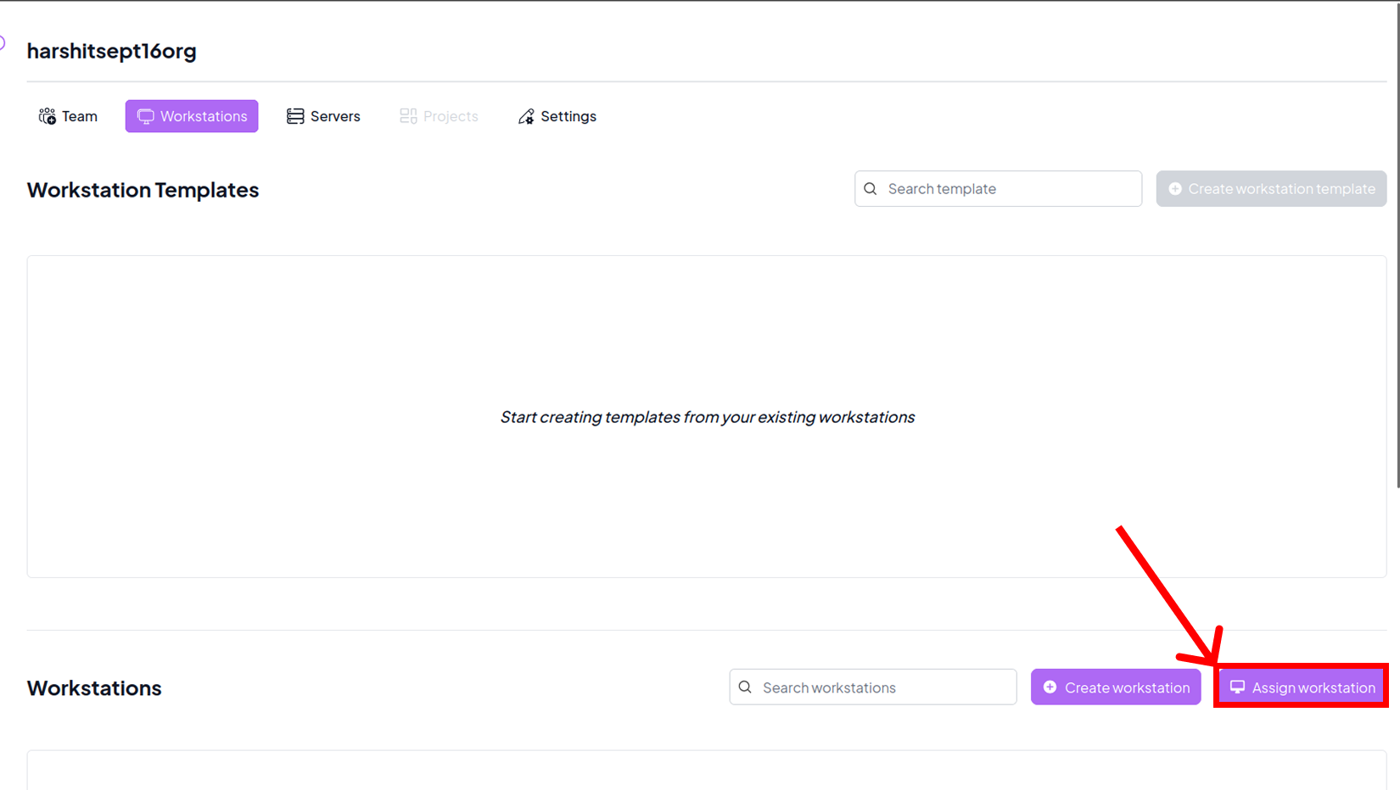
Task: Click the Settings wrench icon
Action: pos(526,116)
